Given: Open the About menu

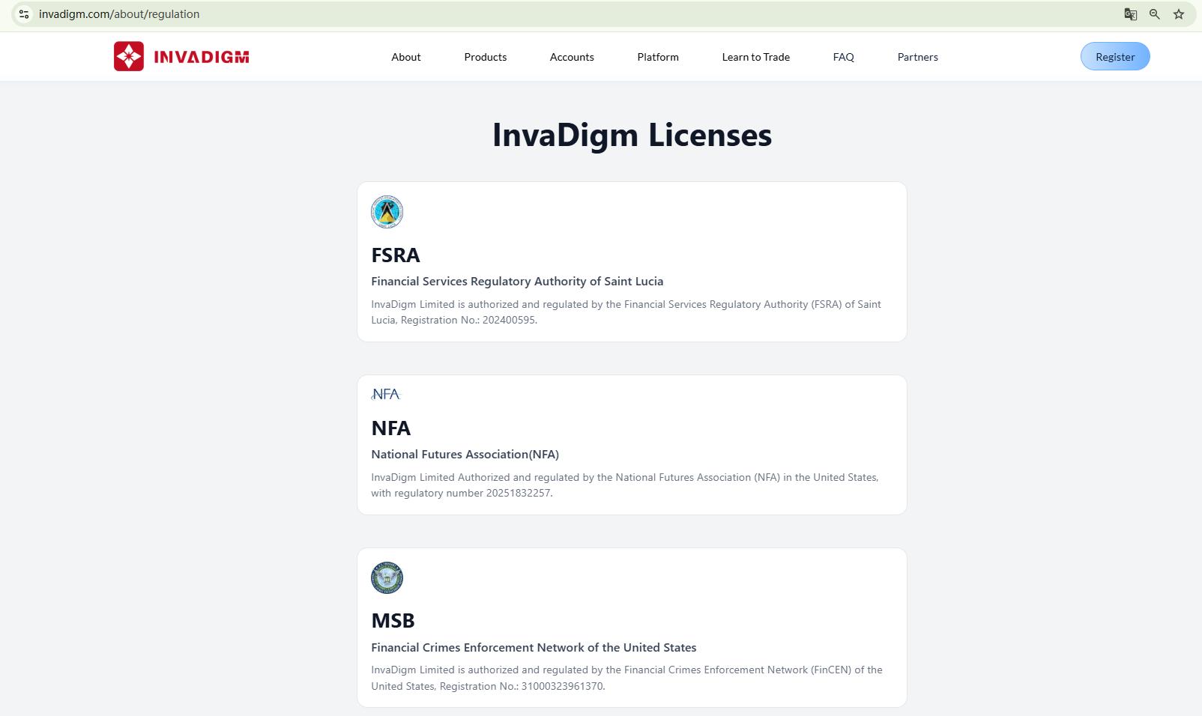Looking at the screenshot, I should click(x=406, y=57).
